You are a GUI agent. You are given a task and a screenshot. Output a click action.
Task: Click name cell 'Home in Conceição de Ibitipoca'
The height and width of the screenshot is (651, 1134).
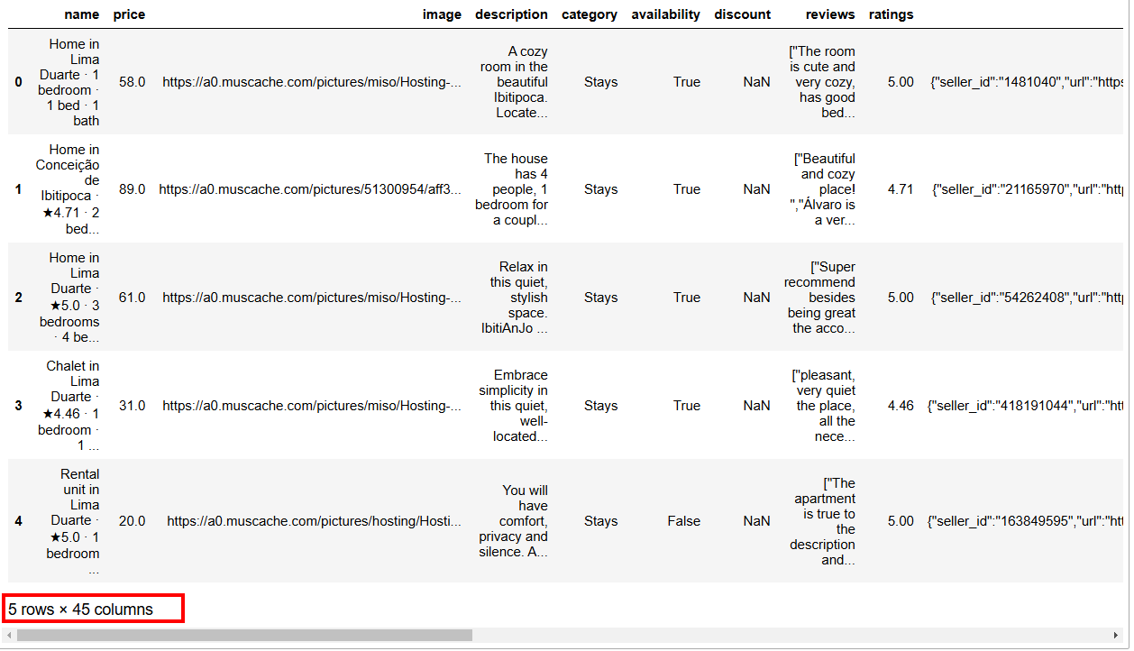pyautogui.click(x=68, y=189)
